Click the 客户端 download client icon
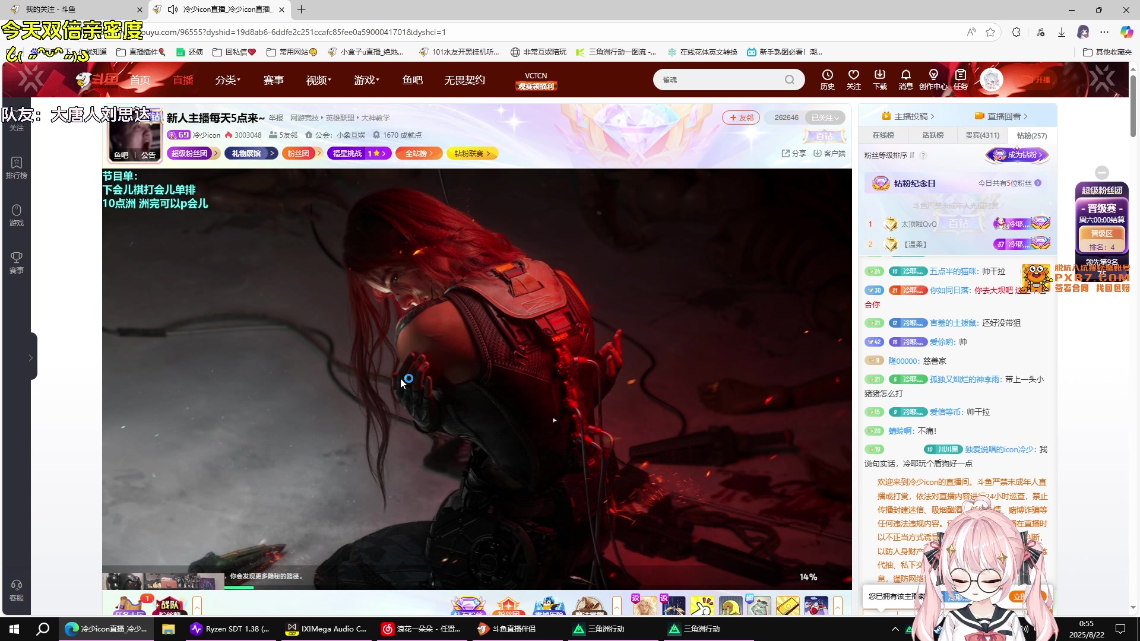Screen dimensions: 1140x641 click(829, 153)
